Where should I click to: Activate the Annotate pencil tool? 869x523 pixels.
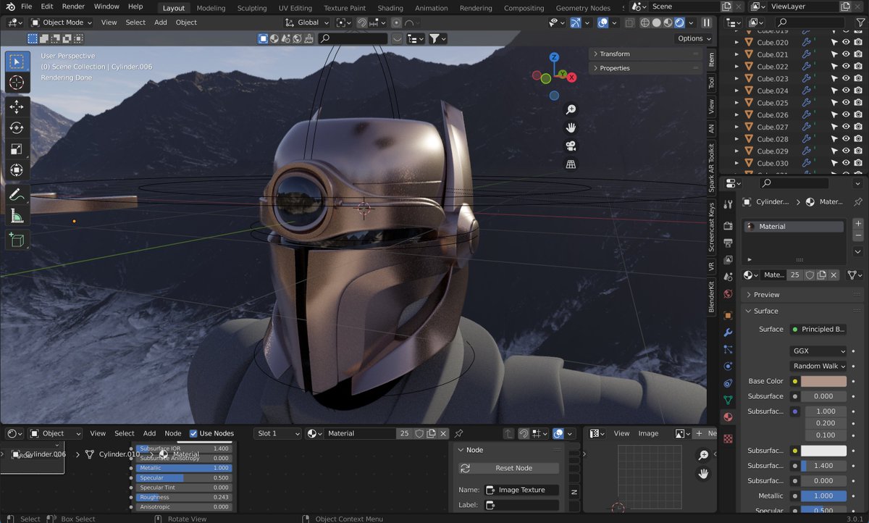pyautogui.click(x=16, y=194)
